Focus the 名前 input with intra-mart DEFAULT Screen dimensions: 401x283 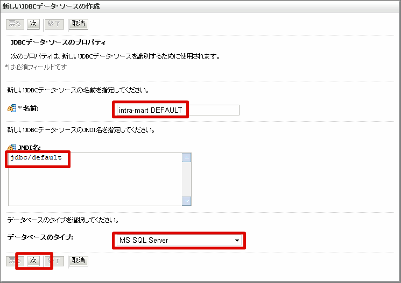[178, 110]
